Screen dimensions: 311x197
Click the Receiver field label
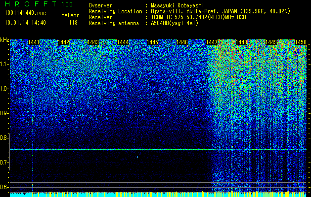click(x=100, y=17)
